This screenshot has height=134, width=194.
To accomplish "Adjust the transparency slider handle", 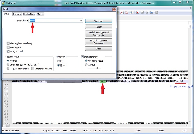I will coord(97,68).
